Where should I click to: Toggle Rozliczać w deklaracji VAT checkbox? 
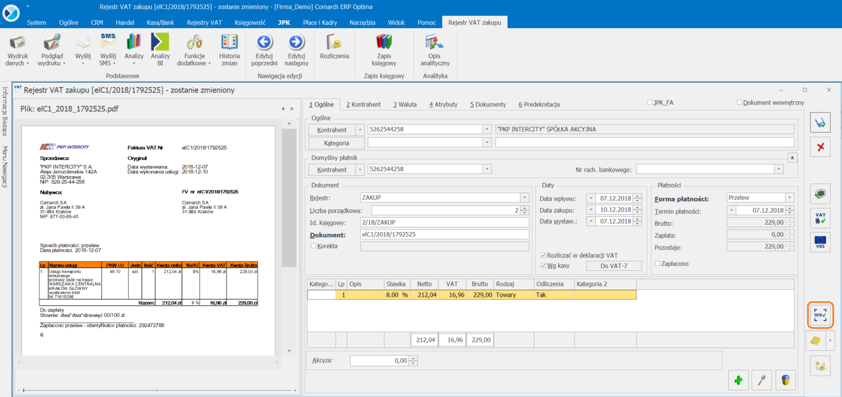pos(543,255)
